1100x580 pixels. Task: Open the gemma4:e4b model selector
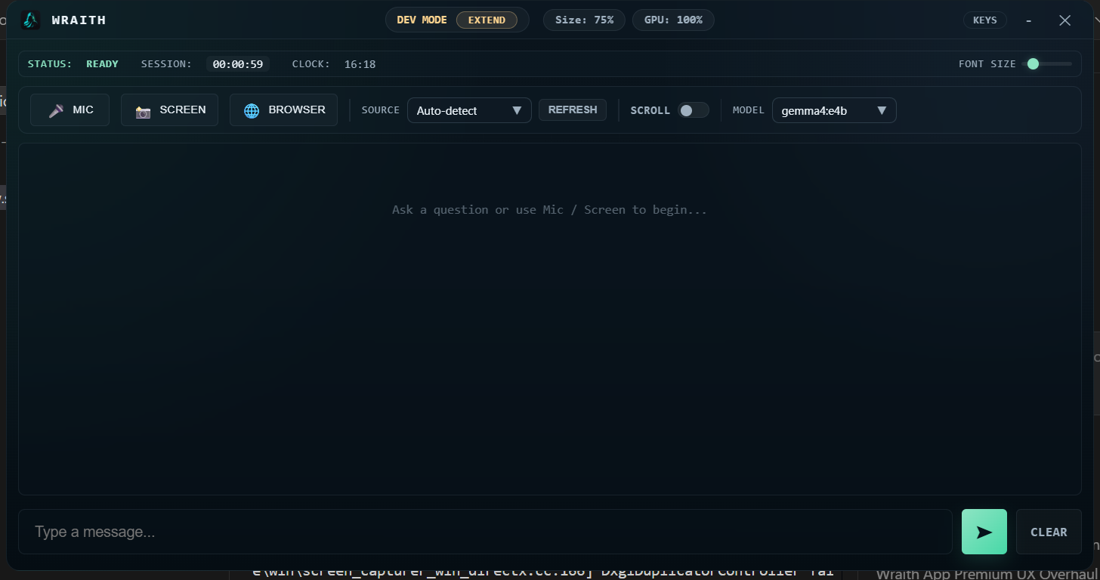coord(833,110)
